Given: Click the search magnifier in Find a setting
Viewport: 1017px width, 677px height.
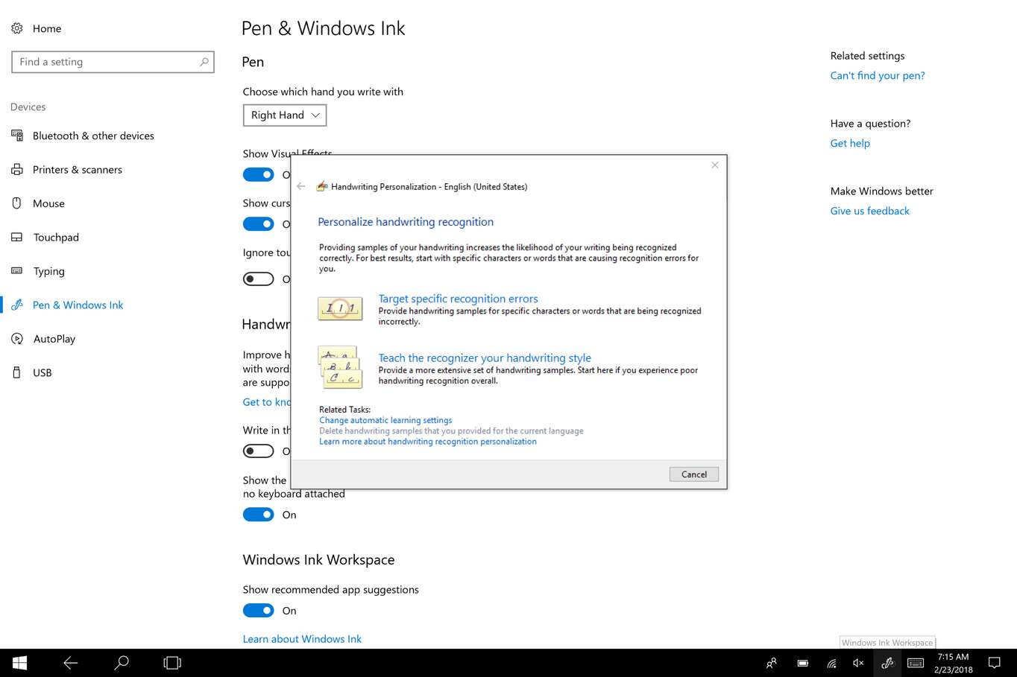Looking at the screenshot, I should [x=204, y=62].
